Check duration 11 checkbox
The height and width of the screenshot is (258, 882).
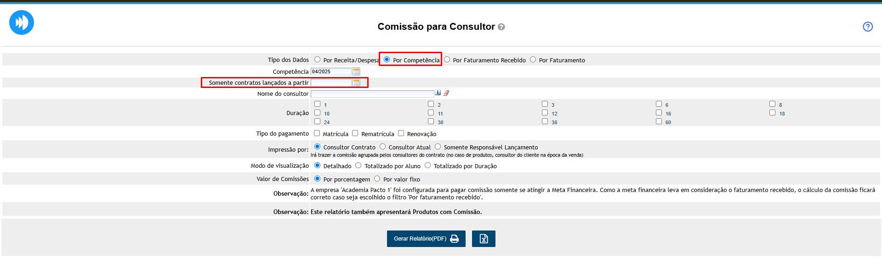(x=431, y=113)
